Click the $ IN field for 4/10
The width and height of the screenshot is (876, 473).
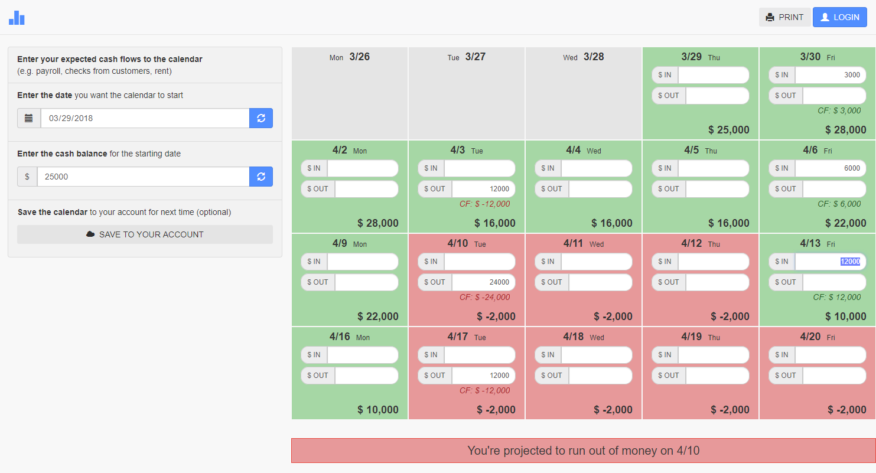(x=480, y=262)
